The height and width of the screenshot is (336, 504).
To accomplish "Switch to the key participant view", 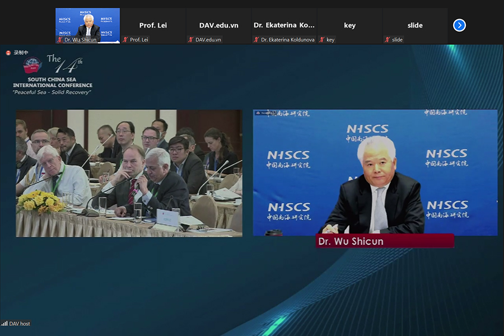I will tap(350, 22).
